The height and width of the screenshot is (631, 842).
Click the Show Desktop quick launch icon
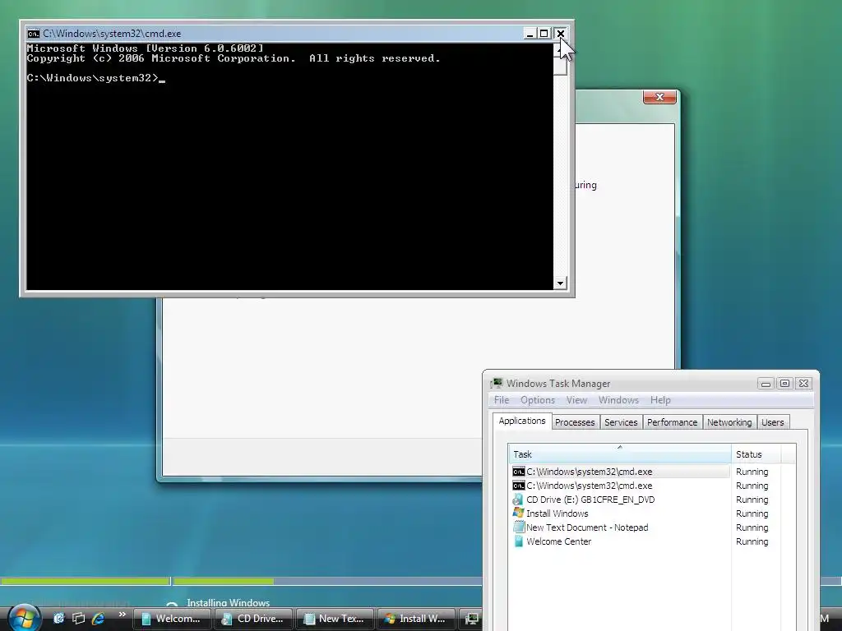(x=59, y=618)
